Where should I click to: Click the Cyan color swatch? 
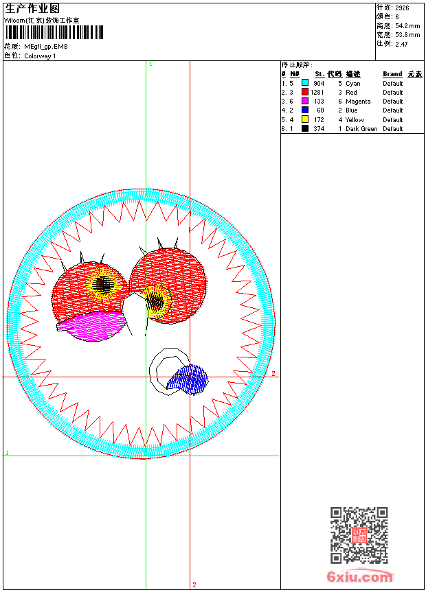(x=305, y=83)
